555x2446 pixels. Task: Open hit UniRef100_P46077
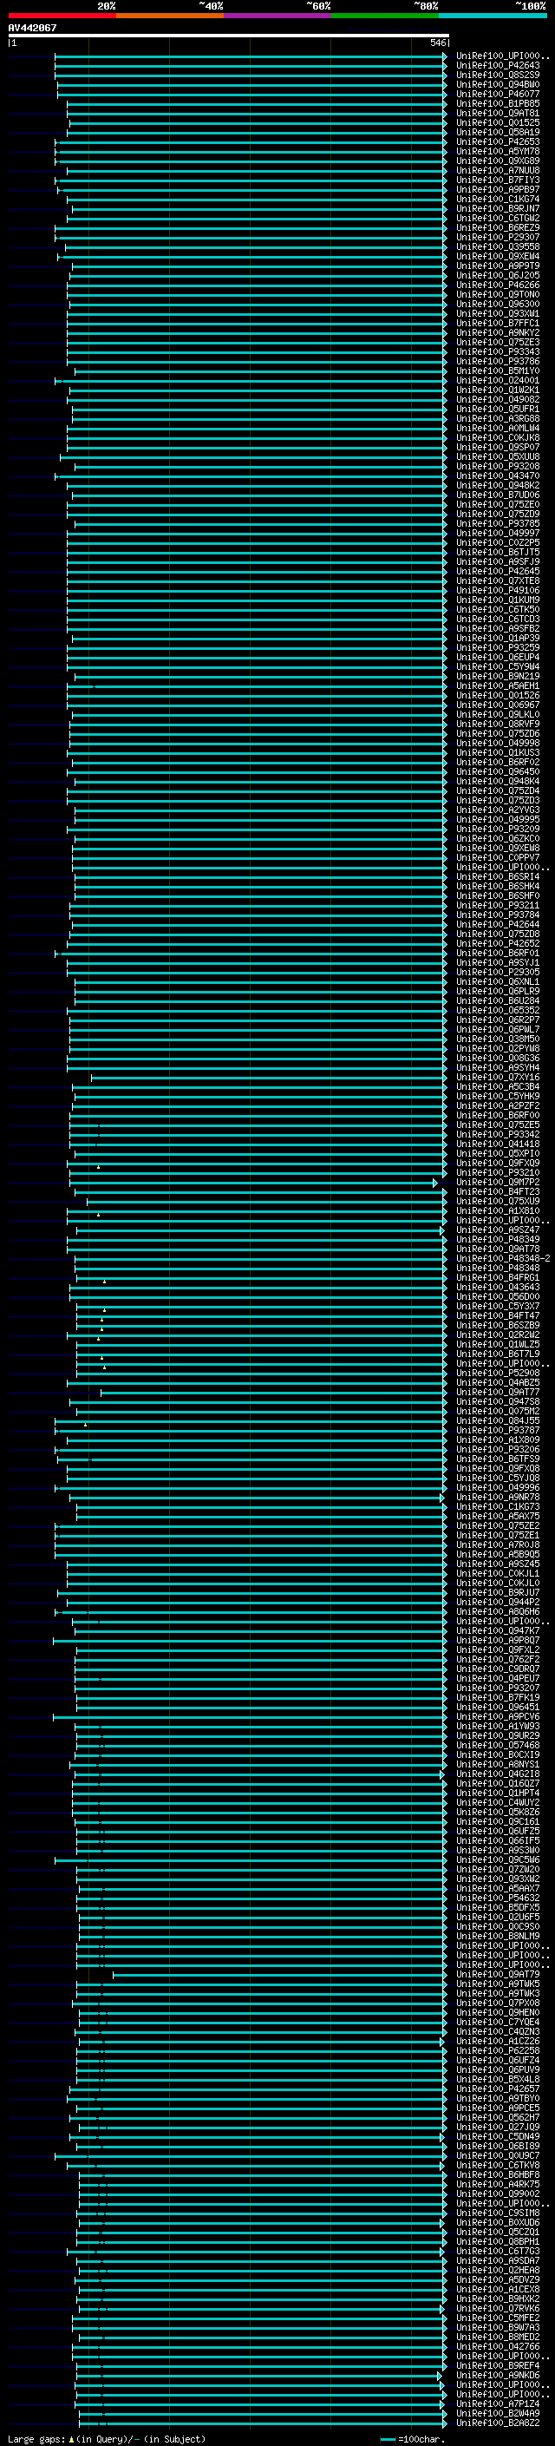(498, 94)
